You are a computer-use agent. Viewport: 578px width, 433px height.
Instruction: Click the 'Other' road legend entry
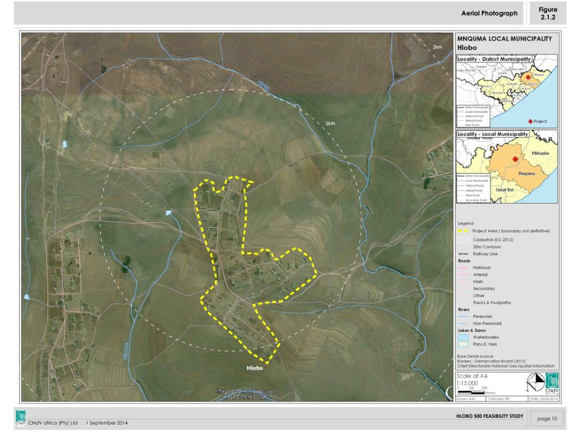(479, 295)
